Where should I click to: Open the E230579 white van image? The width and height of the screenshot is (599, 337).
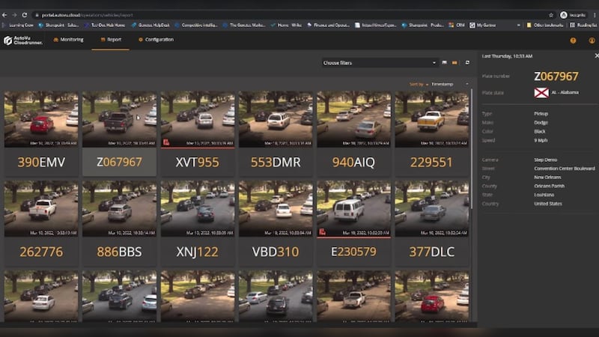click(353, 209)
